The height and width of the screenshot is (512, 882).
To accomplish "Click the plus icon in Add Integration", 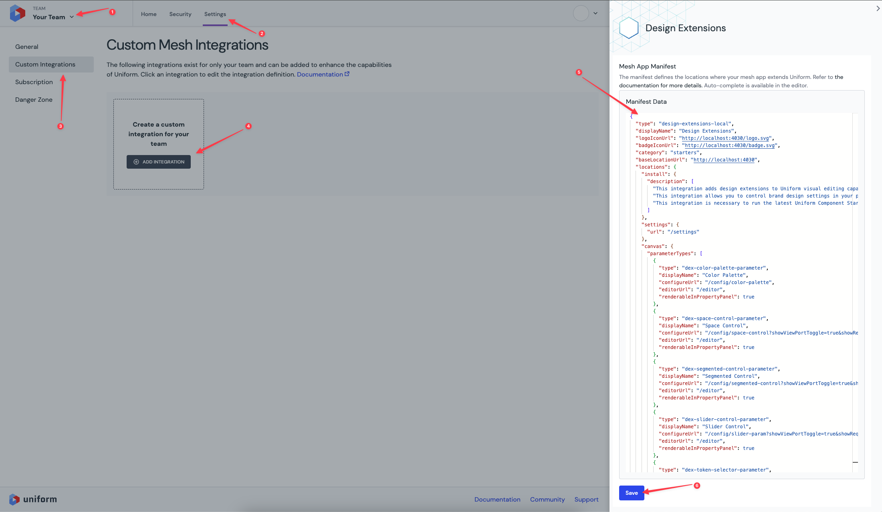I will click(x=136, y=162).
